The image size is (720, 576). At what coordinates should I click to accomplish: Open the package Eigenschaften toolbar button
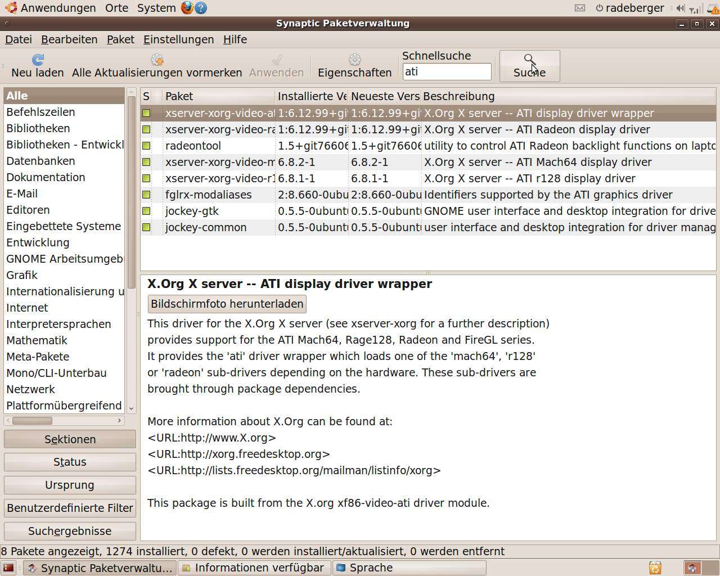(x=354, y=66)
